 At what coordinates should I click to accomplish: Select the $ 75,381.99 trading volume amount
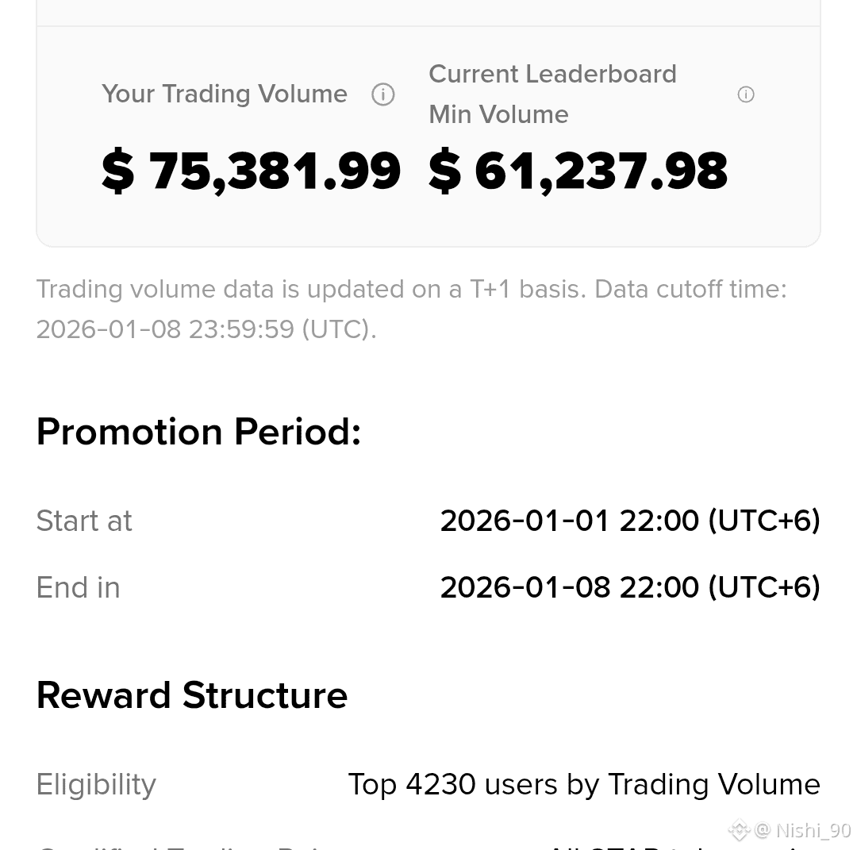click(251, 171)
